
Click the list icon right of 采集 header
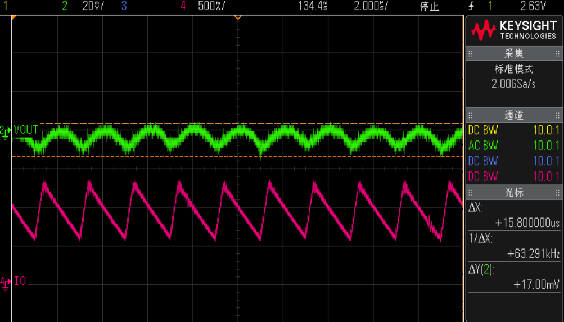558,54
